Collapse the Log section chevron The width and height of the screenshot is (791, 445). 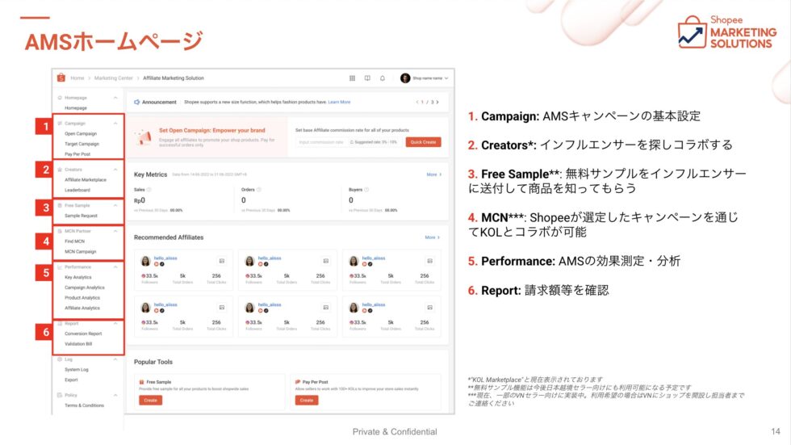(x=115, y=359)
